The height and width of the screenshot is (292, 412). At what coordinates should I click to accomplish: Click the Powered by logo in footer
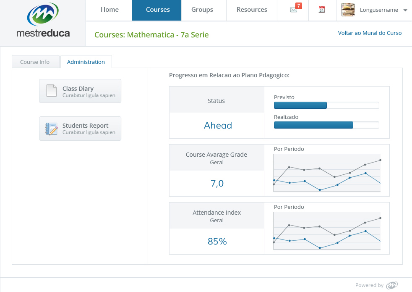coord(392,285)
